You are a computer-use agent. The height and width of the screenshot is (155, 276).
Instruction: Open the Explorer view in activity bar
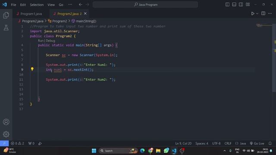pyautogui.click(x=6, y=15)
